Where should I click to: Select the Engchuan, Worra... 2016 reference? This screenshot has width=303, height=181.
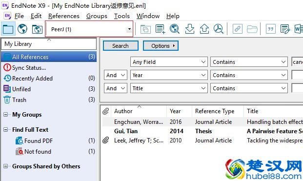click(x=202, y=122)
